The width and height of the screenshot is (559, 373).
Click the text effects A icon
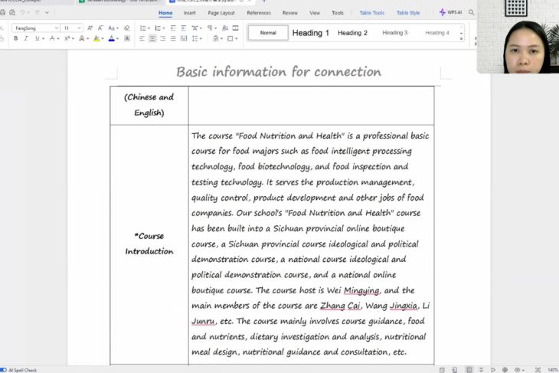[x=82, y=38]
